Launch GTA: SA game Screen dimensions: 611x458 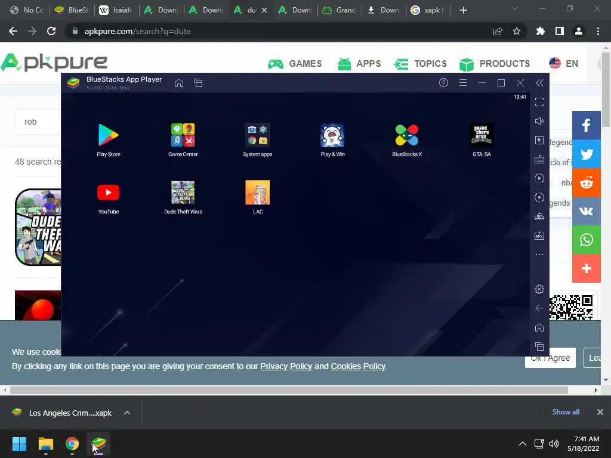tap(482, 140)
